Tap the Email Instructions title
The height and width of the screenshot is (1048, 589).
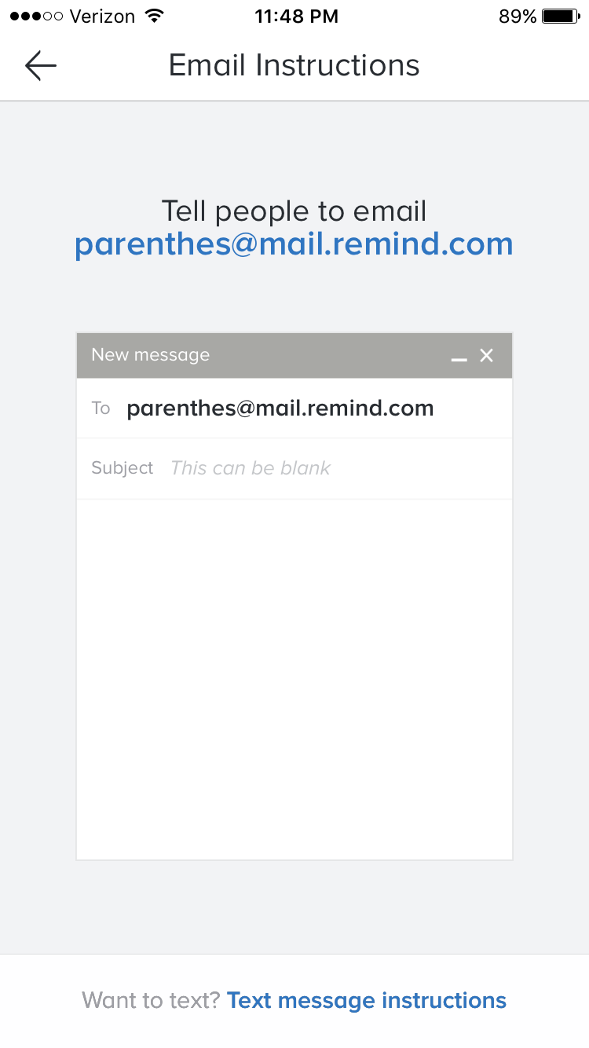point(294,65)
